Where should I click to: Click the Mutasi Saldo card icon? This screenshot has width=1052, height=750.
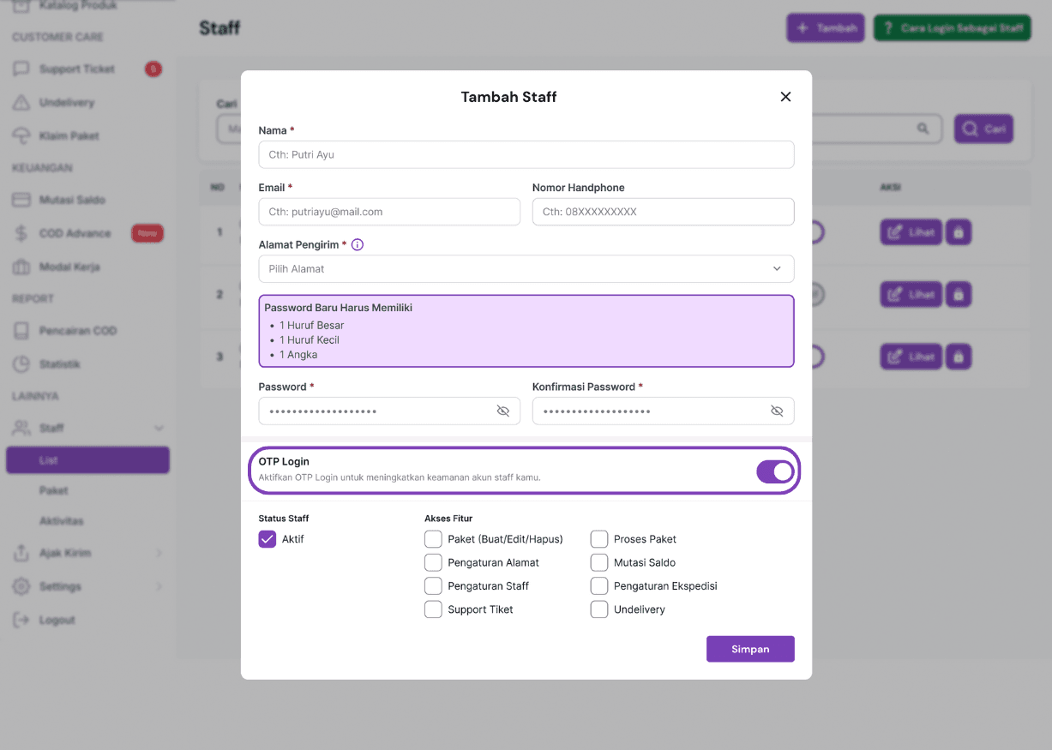(x=21, y=200)
